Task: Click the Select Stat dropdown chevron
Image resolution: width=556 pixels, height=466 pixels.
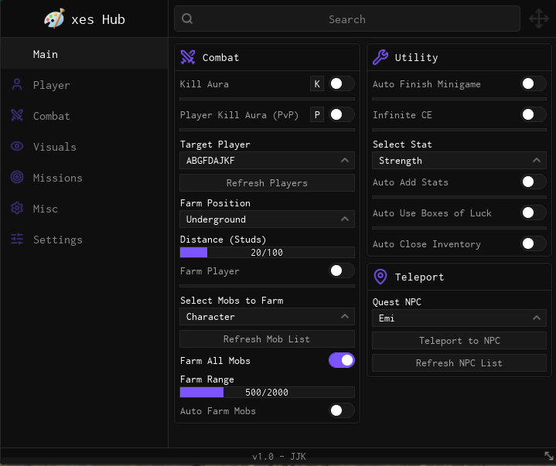Action: tap(537, 161)
